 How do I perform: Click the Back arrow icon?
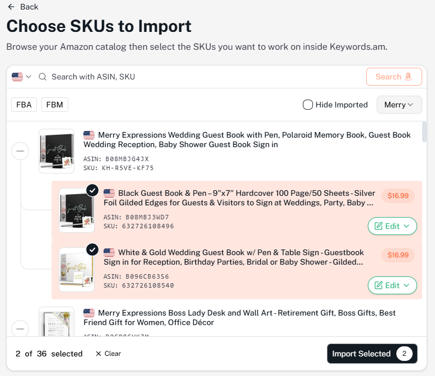pyautogui.click(x=11, y=7)
